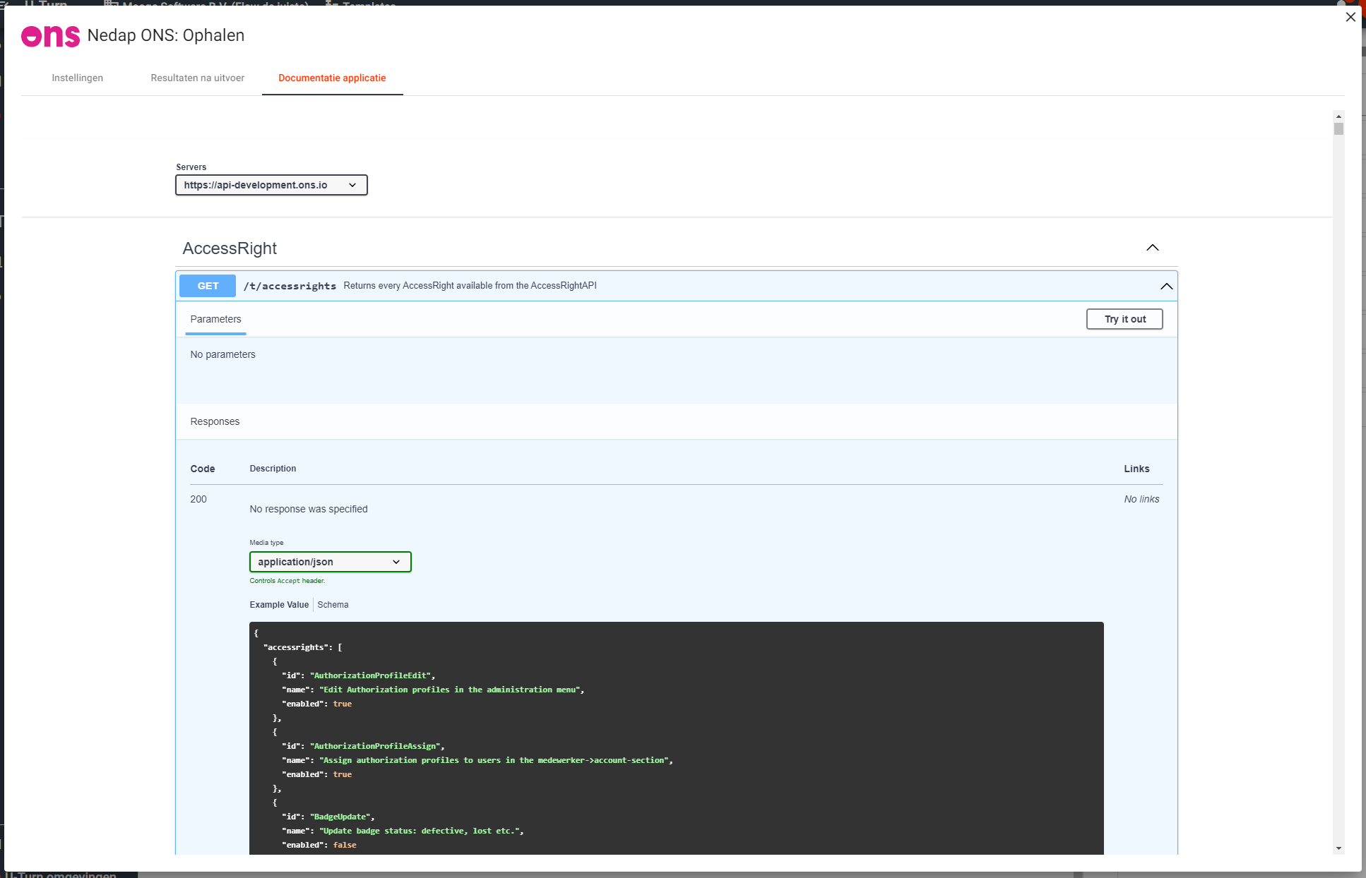This screenshot has width=1366, height=878.
Task: Click the /t/accessrights endpoint path
Action: click(290, 286)
